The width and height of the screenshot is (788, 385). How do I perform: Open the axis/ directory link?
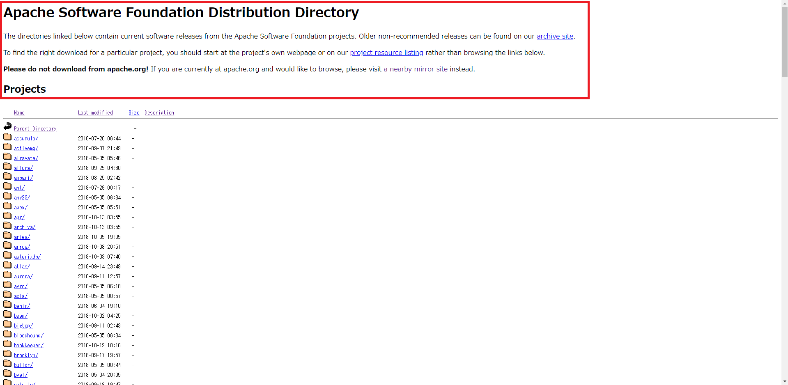(21, 296)
